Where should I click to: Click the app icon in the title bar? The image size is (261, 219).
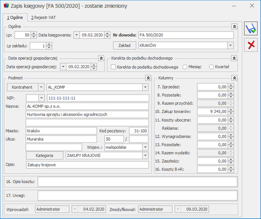coord(6,6)
